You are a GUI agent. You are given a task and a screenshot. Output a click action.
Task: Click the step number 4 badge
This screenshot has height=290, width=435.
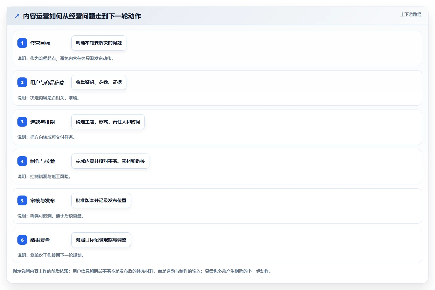[x=22, y=161]
